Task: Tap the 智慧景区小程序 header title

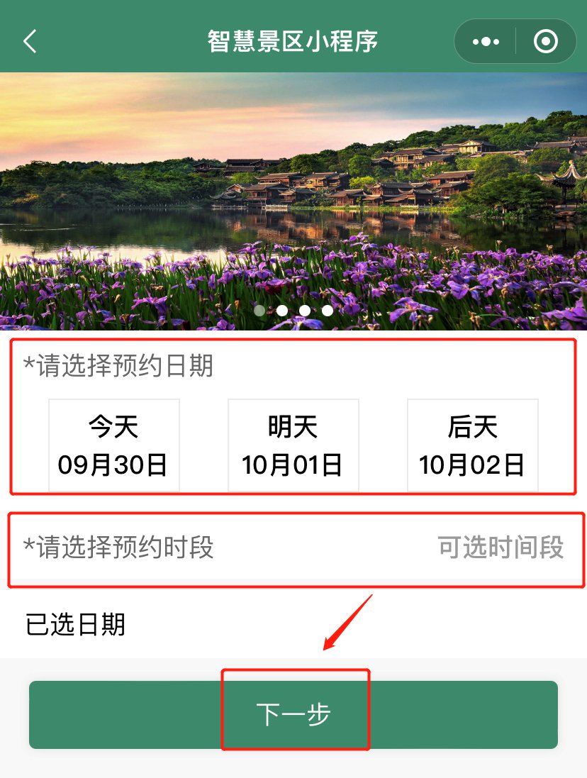Action: 293,41
